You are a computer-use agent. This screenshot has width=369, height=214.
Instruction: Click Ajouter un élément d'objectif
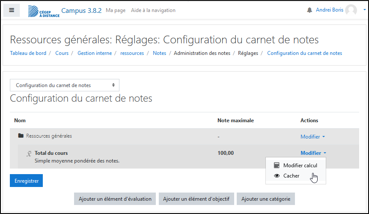tap(196, 199)
